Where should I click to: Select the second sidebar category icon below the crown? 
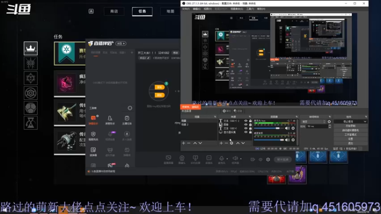tap(30, 63)
